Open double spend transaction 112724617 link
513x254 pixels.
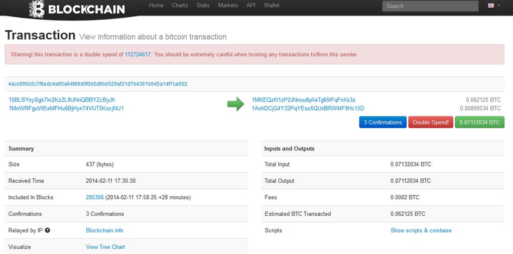pyautogui.click(x=138, y=54)
